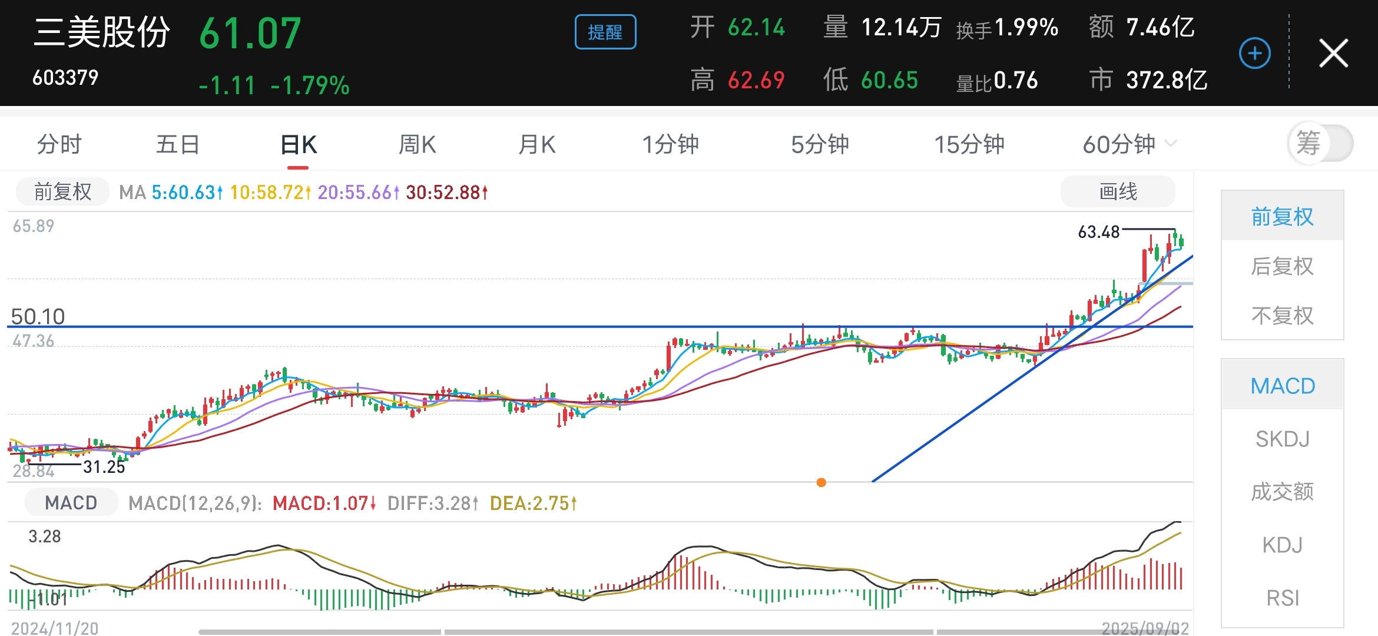The width and height of the screenshot is (1378, 636).
Task: Click the 市 372.8亿 market cap value
Action: [x=1148, y=79]
